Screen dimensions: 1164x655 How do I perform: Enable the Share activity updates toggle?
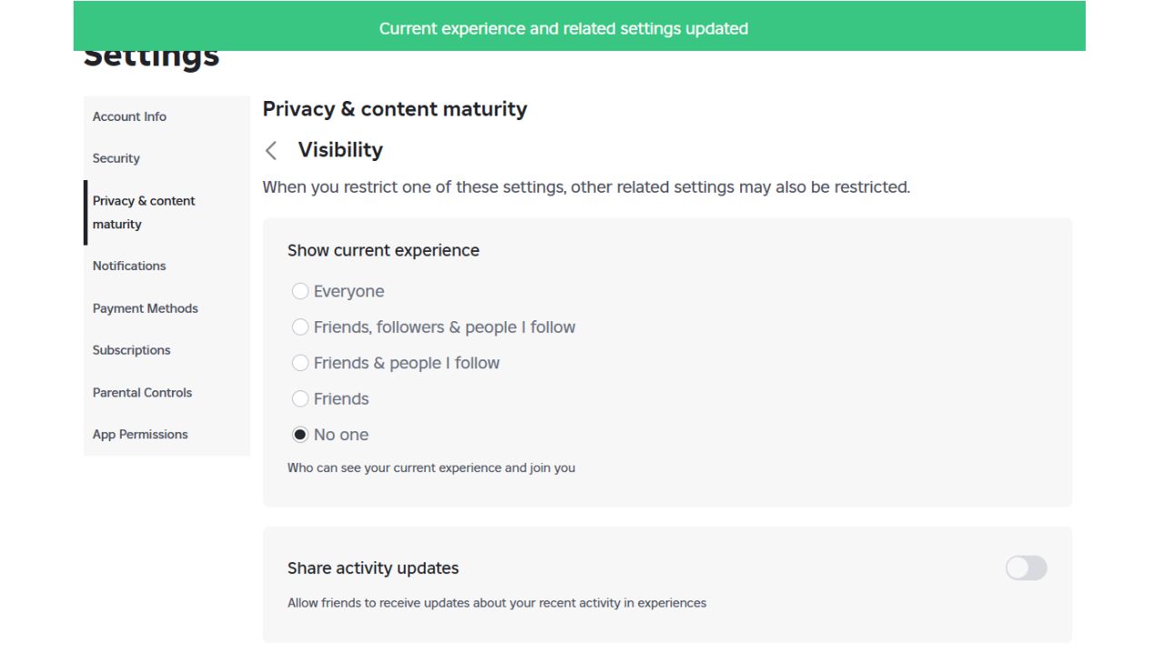tap(1026, 569)
